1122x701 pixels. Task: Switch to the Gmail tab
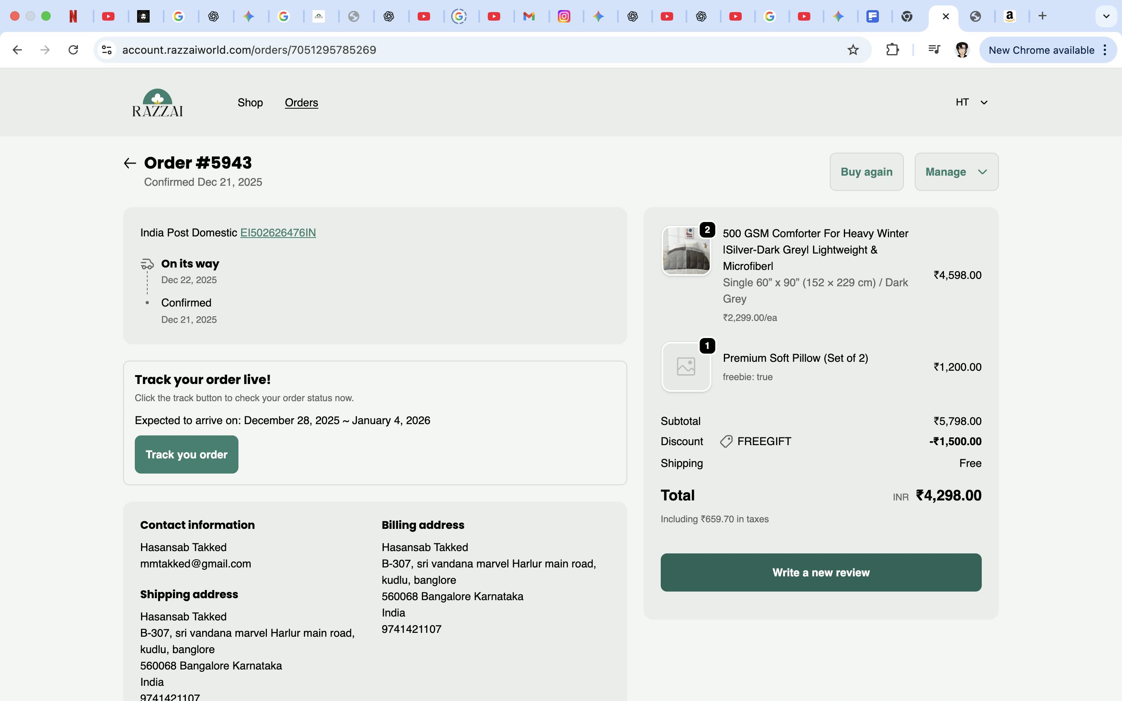point(529,17)
